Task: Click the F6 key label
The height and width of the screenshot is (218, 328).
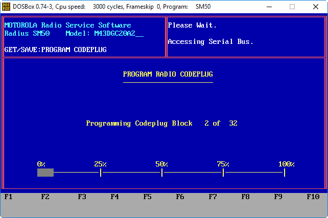Action: [180, 196]
